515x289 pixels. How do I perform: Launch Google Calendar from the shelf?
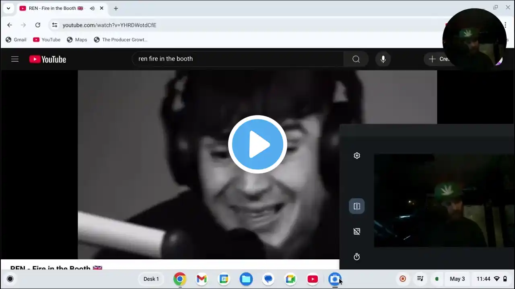(224, 279)
